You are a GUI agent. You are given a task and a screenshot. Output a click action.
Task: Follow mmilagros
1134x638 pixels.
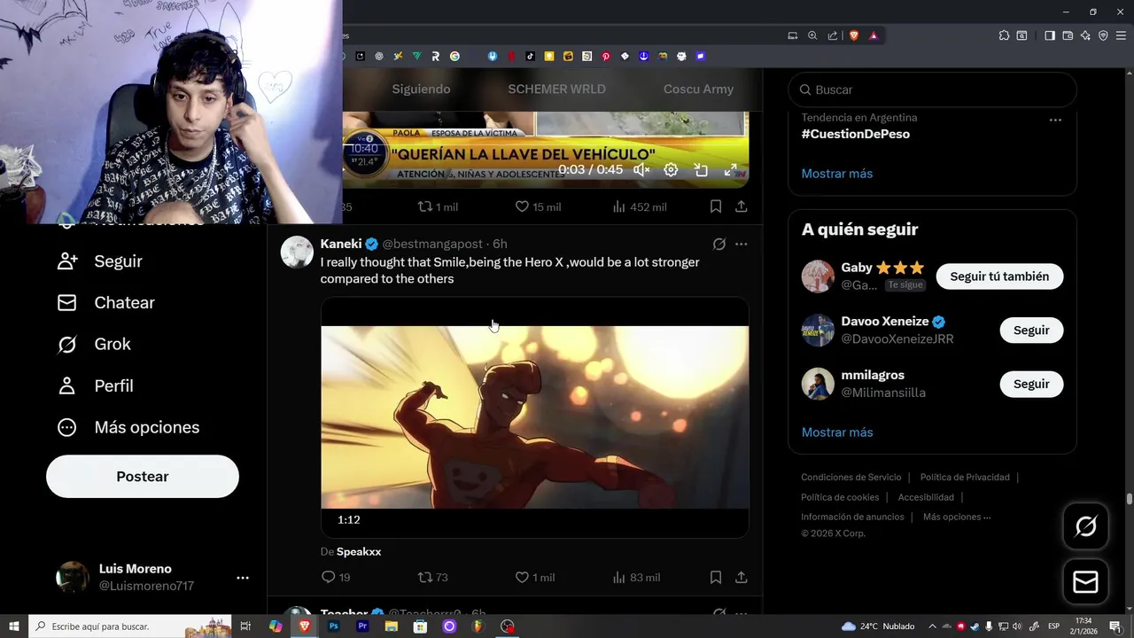click(x=1031, y=384)
